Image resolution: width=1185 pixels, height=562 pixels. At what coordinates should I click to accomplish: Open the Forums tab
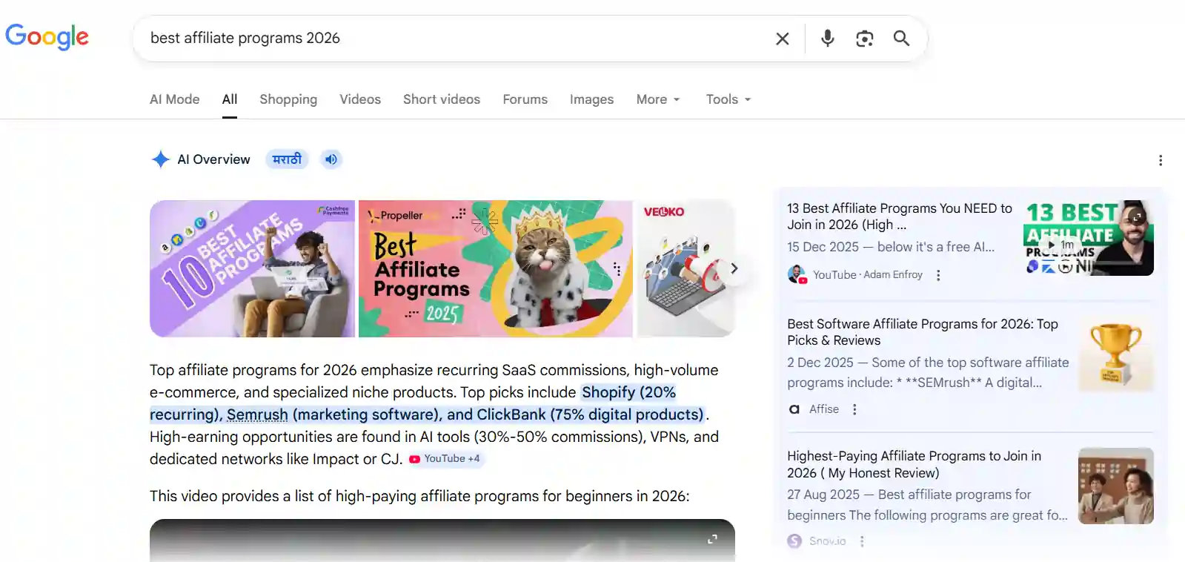click(x=525, y=99)
